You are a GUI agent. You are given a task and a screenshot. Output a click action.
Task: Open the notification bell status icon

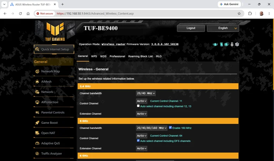pos(215,45)
